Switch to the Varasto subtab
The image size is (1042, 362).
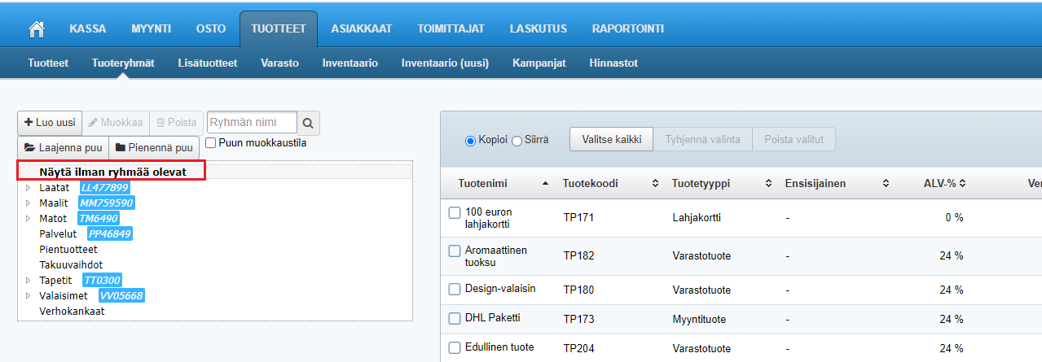(279, 63)
